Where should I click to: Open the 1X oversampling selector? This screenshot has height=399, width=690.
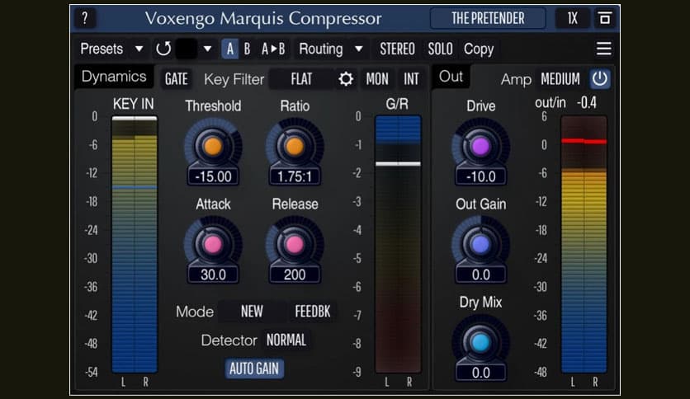572,18
